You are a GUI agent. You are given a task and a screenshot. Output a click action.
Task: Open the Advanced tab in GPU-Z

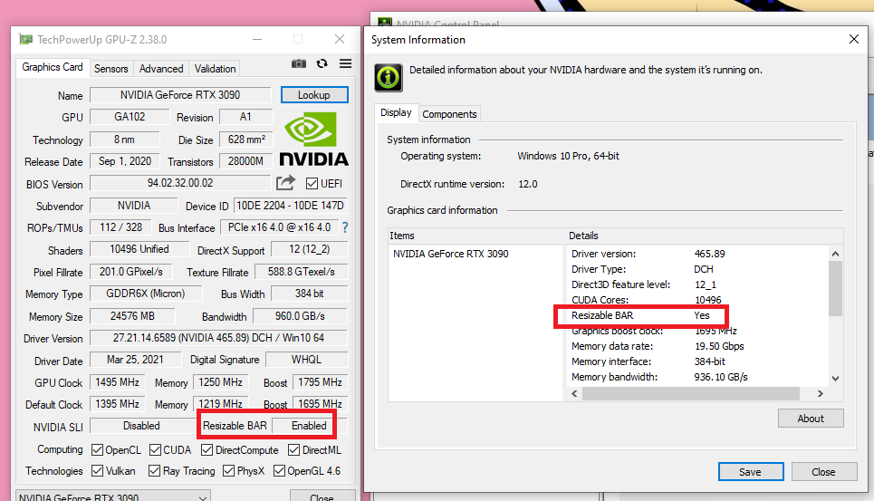pos(161,69)
